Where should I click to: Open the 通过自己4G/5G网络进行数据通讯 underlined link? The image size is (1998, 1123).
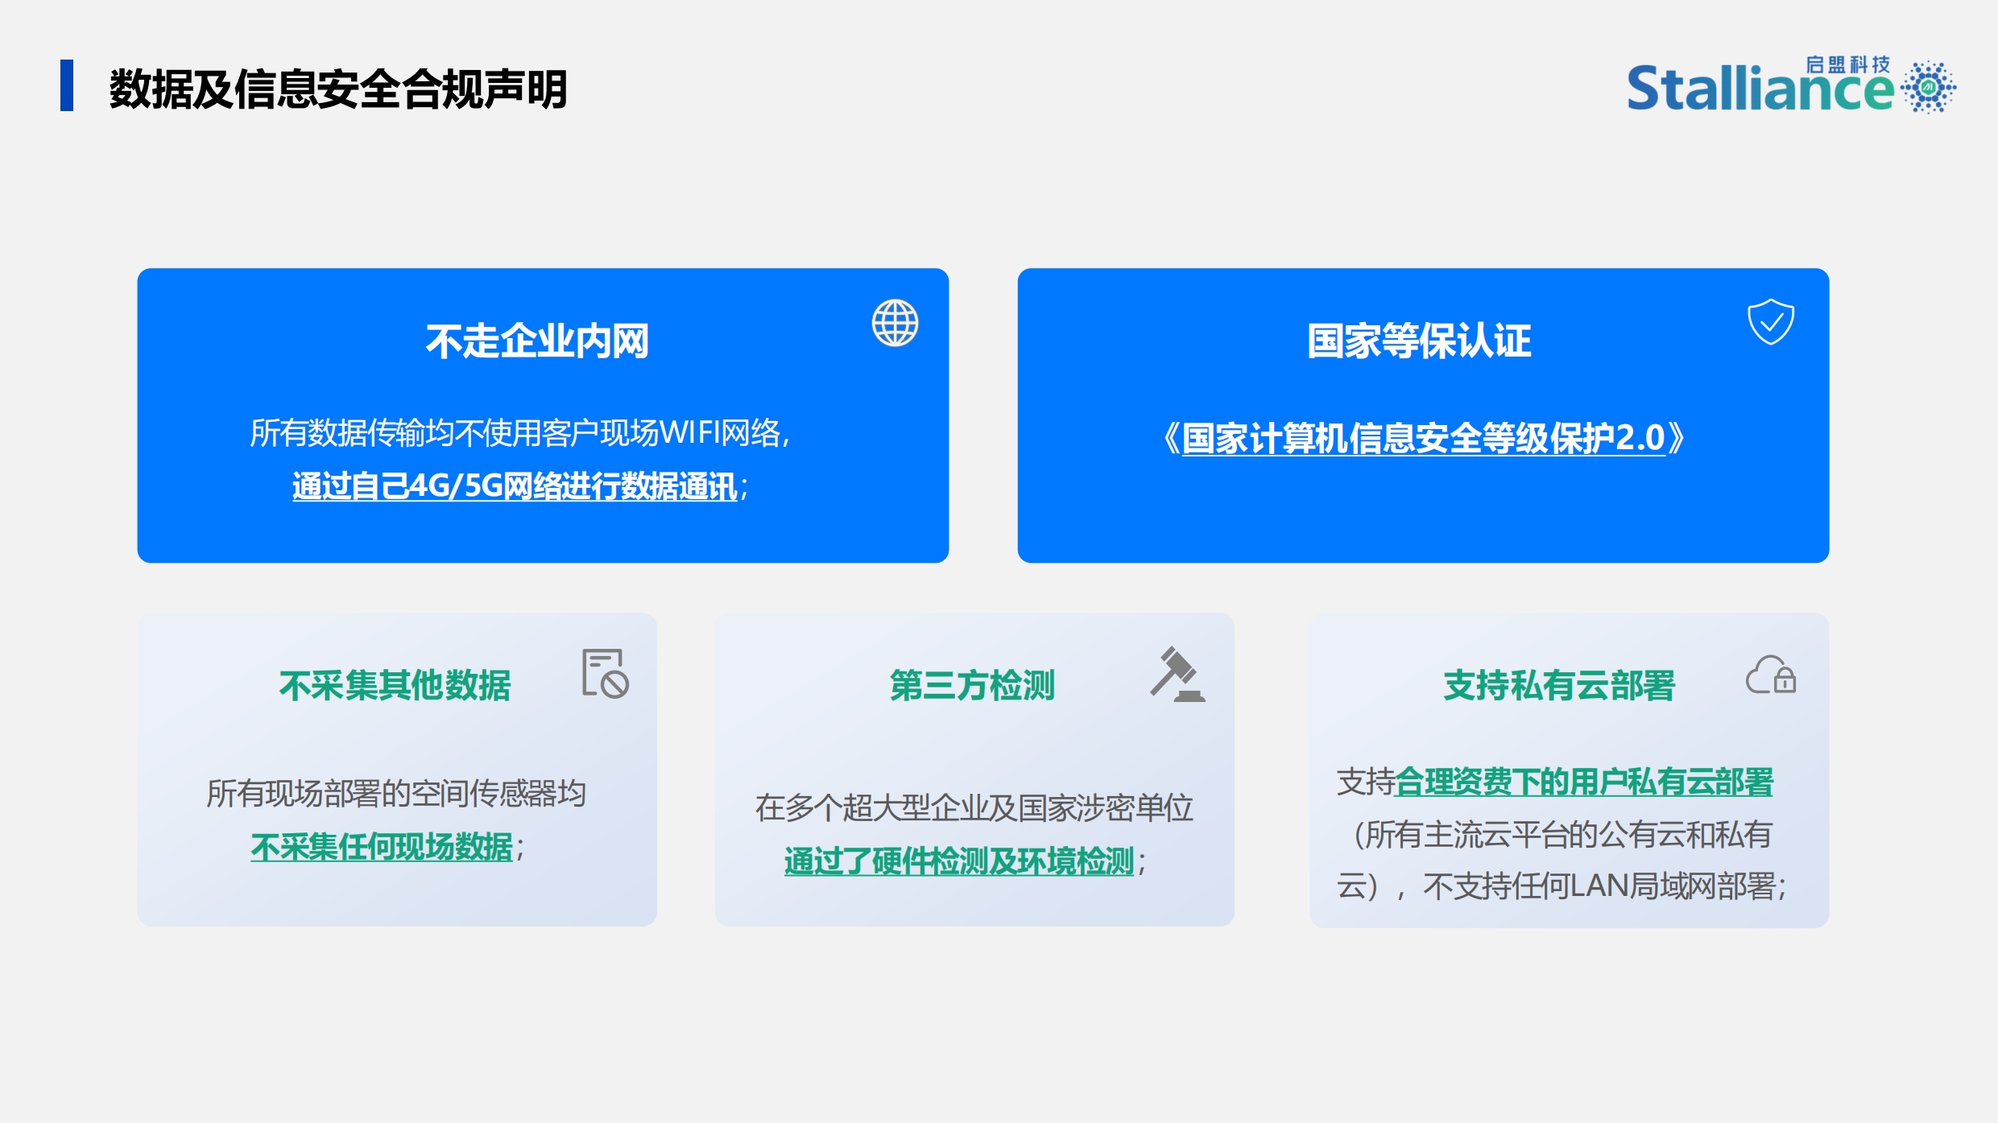click(x=515, y=486)
